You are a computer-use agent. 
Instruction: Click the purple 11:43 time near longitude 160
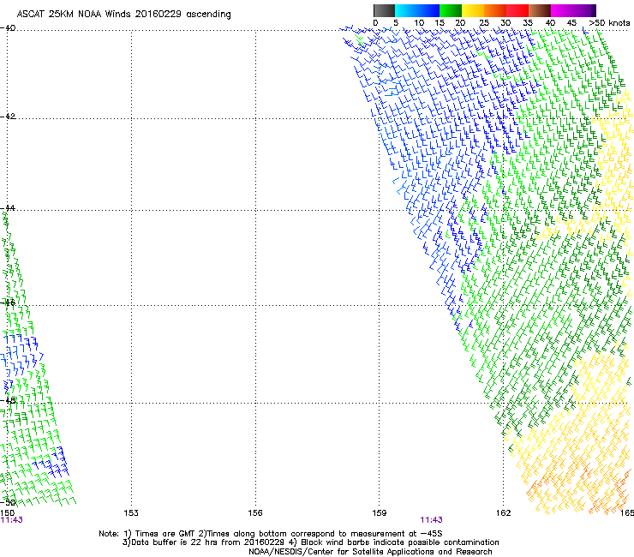click(x=432, y=520)
